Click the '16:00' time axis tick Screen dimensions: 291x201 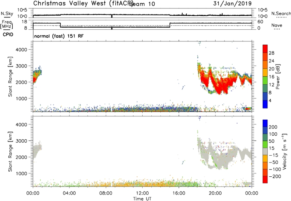(179, 193)
